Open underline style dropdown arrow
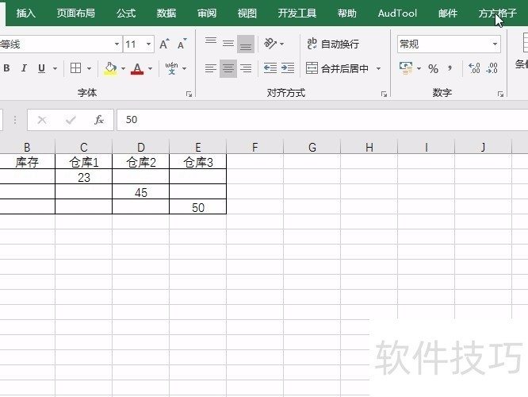This screenshot has width=528, height=397. [x=55, y=68]
